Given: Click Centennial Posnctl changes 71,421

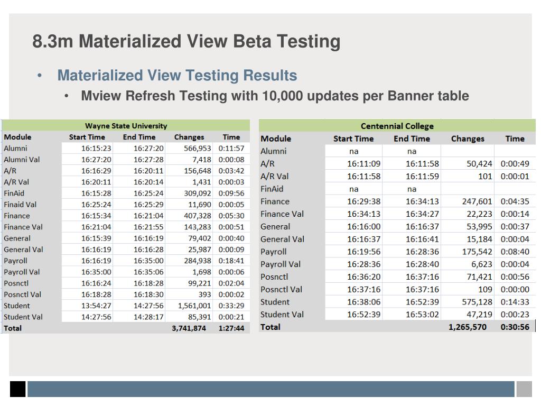Looking at the screenshot, I should click(x=479, y=277).
